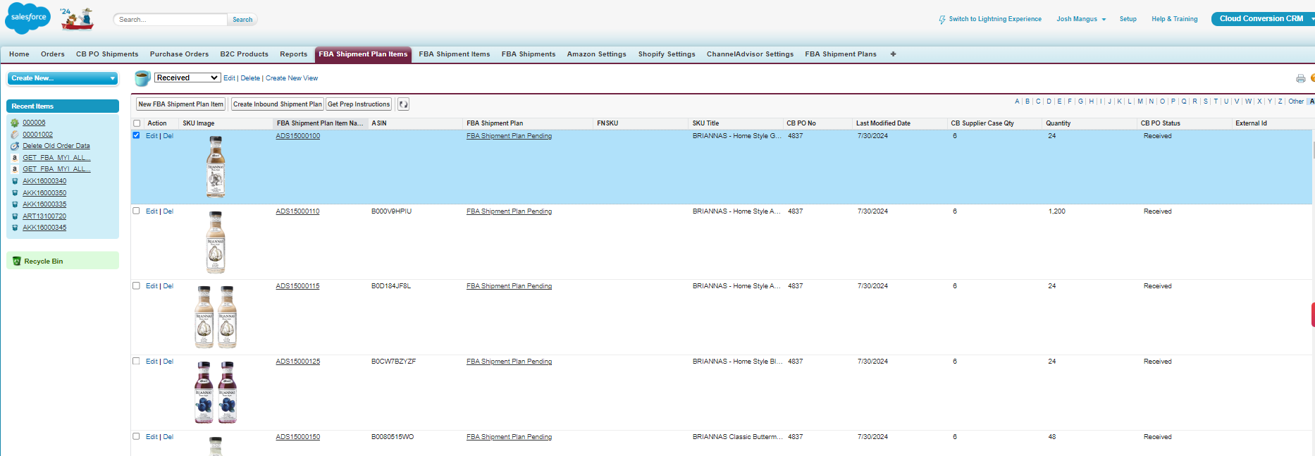Open the Josh Mangus user menu
Viewport: 1315px width, 456px height.
pyautogui.click(x=1081, y=19)
